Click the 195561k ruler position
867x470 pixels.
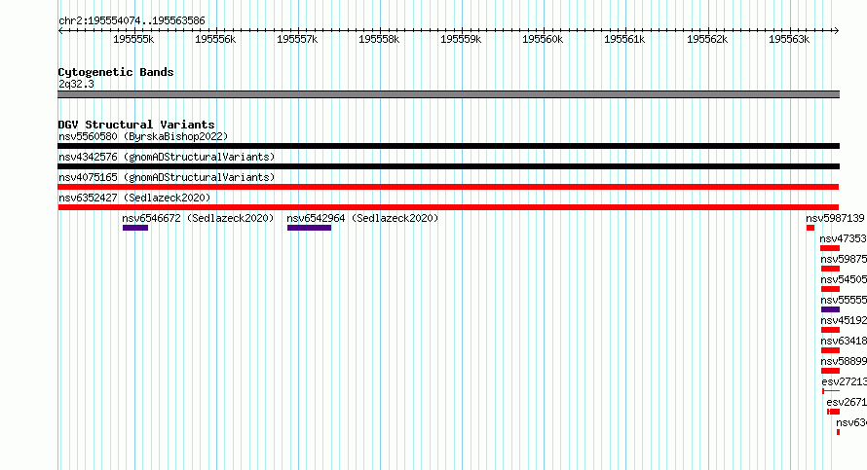[624, 39]
